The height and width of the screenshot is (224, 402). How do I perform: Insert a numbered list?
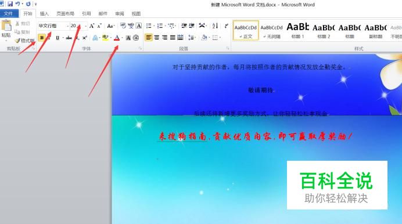[x=160, y=26]
